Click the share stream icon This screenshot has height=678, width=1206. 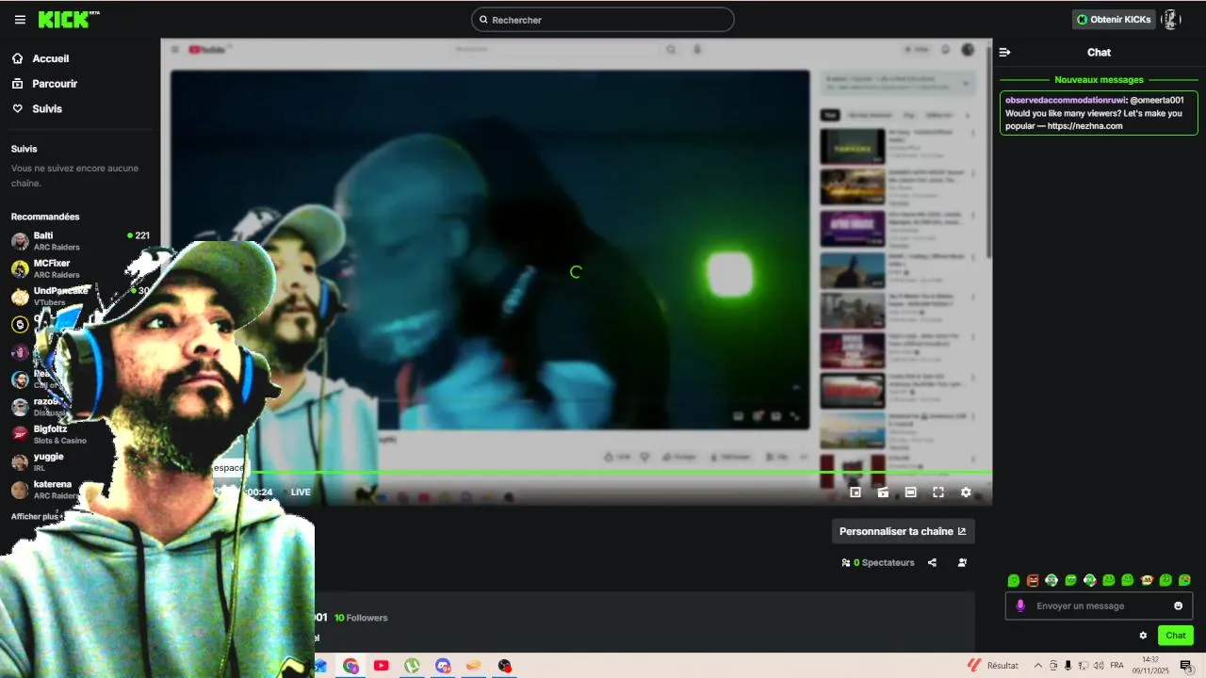pyautogui.click(x=932, y=562)
